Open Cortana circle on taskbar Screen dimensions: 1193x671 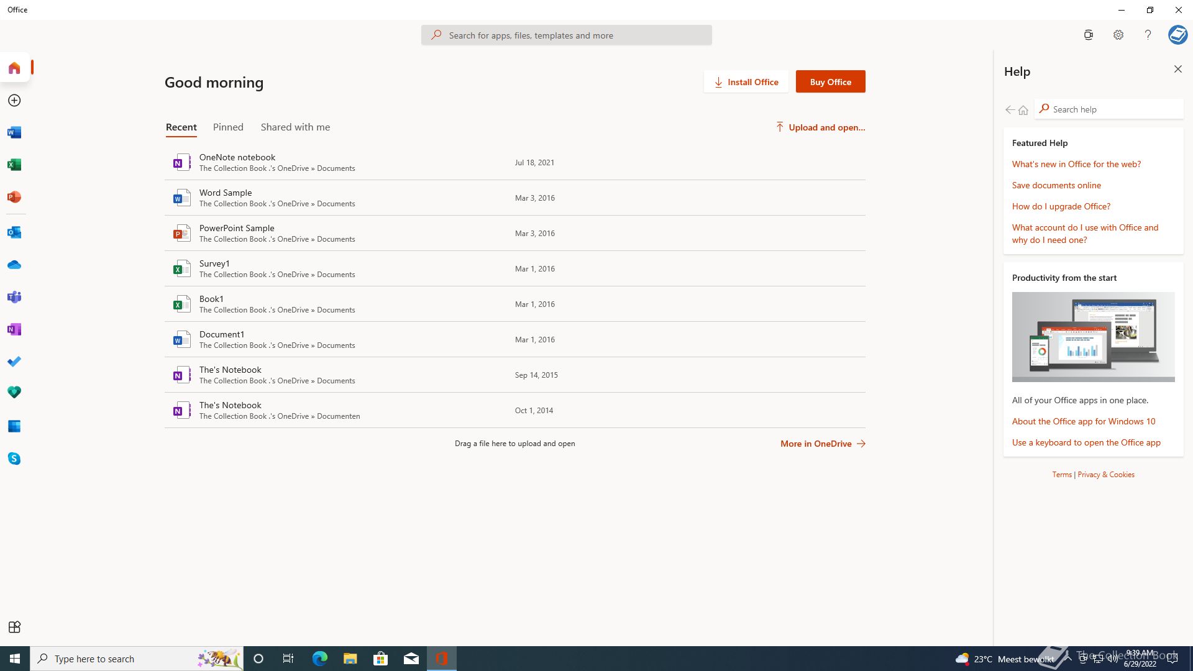(258, 659)
